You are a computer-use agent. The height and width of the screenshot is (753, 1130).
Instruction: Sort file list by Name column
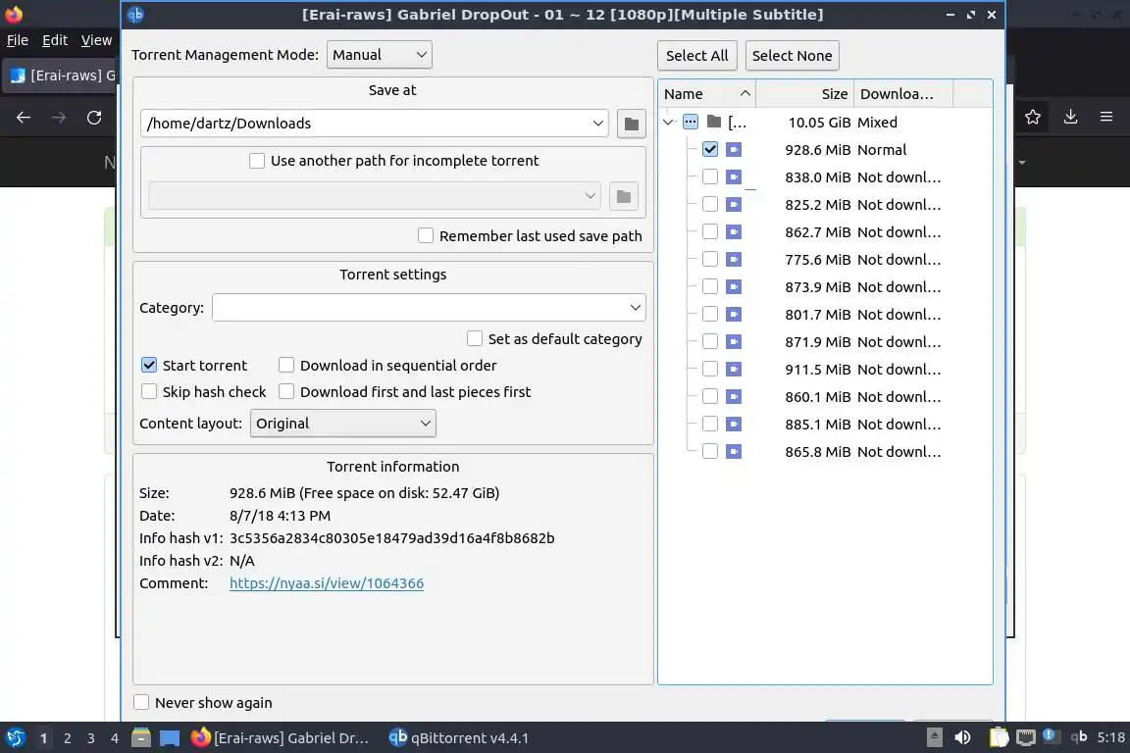click(707, 94)
